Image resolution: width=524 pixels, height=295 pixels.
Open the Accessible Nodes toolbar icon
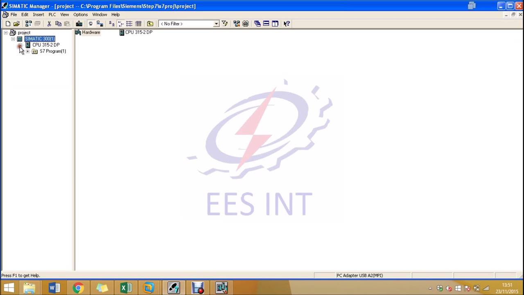[28, 24]
